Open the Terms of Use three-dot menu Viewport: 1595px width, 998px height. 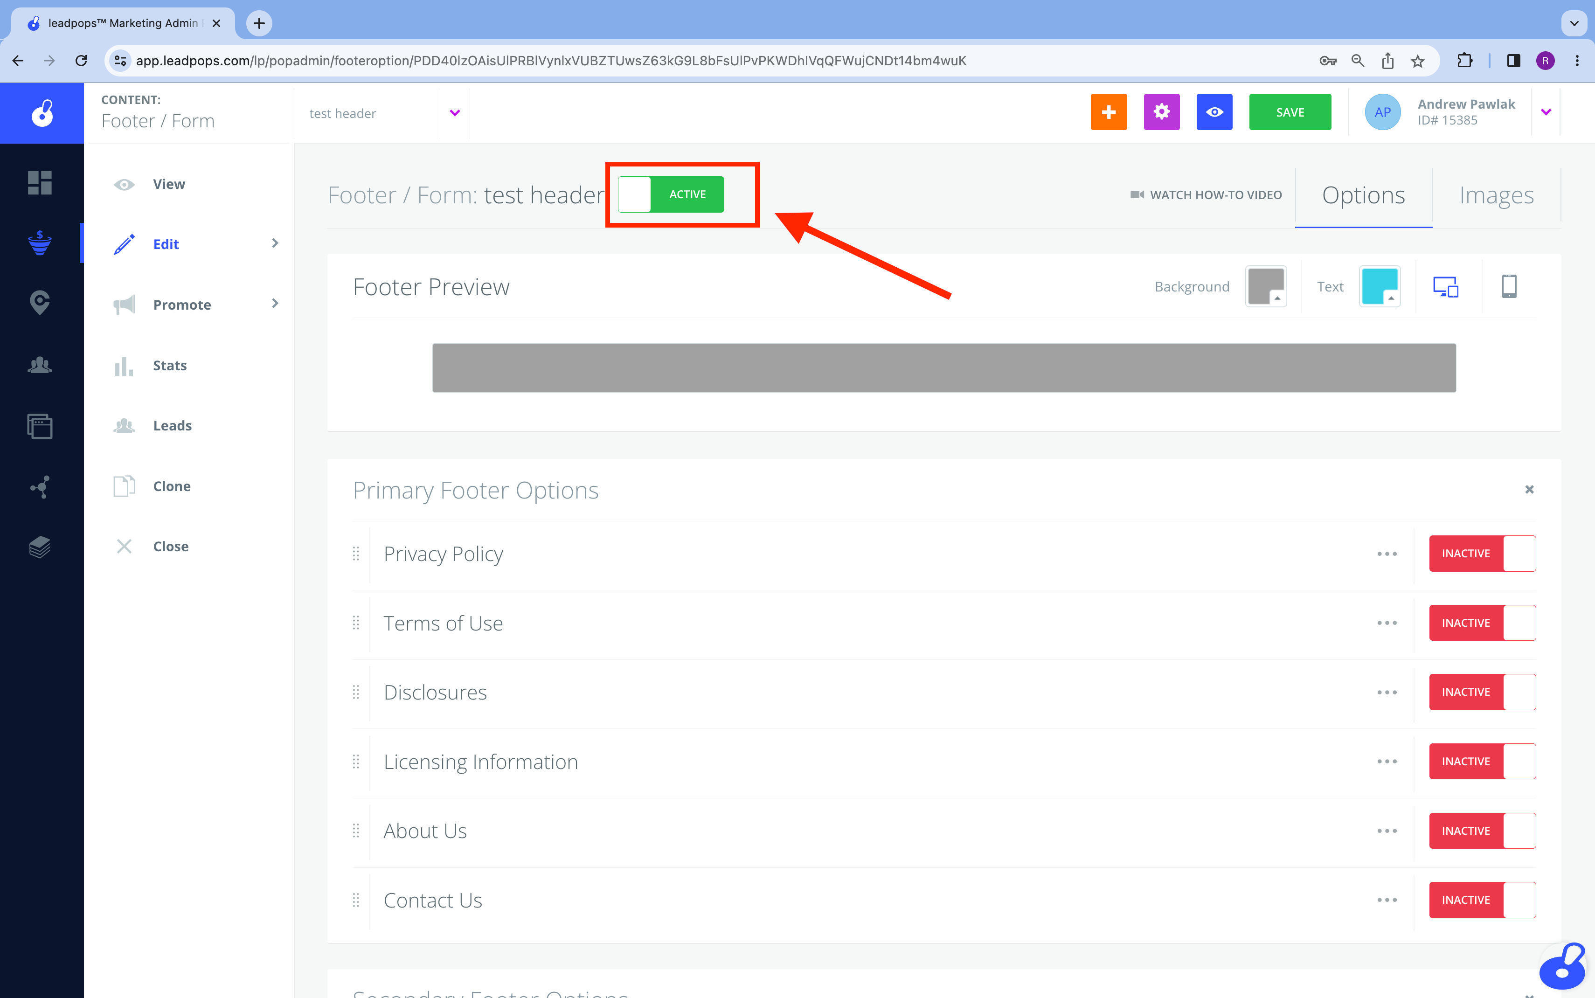(x=1387, y=623)
